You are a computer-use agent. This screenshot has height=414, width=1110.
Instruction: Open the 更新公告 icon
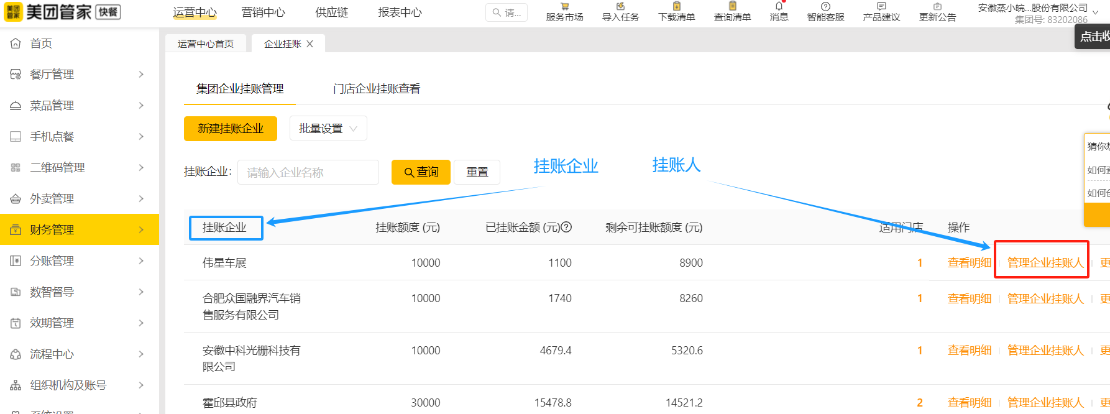937,7
